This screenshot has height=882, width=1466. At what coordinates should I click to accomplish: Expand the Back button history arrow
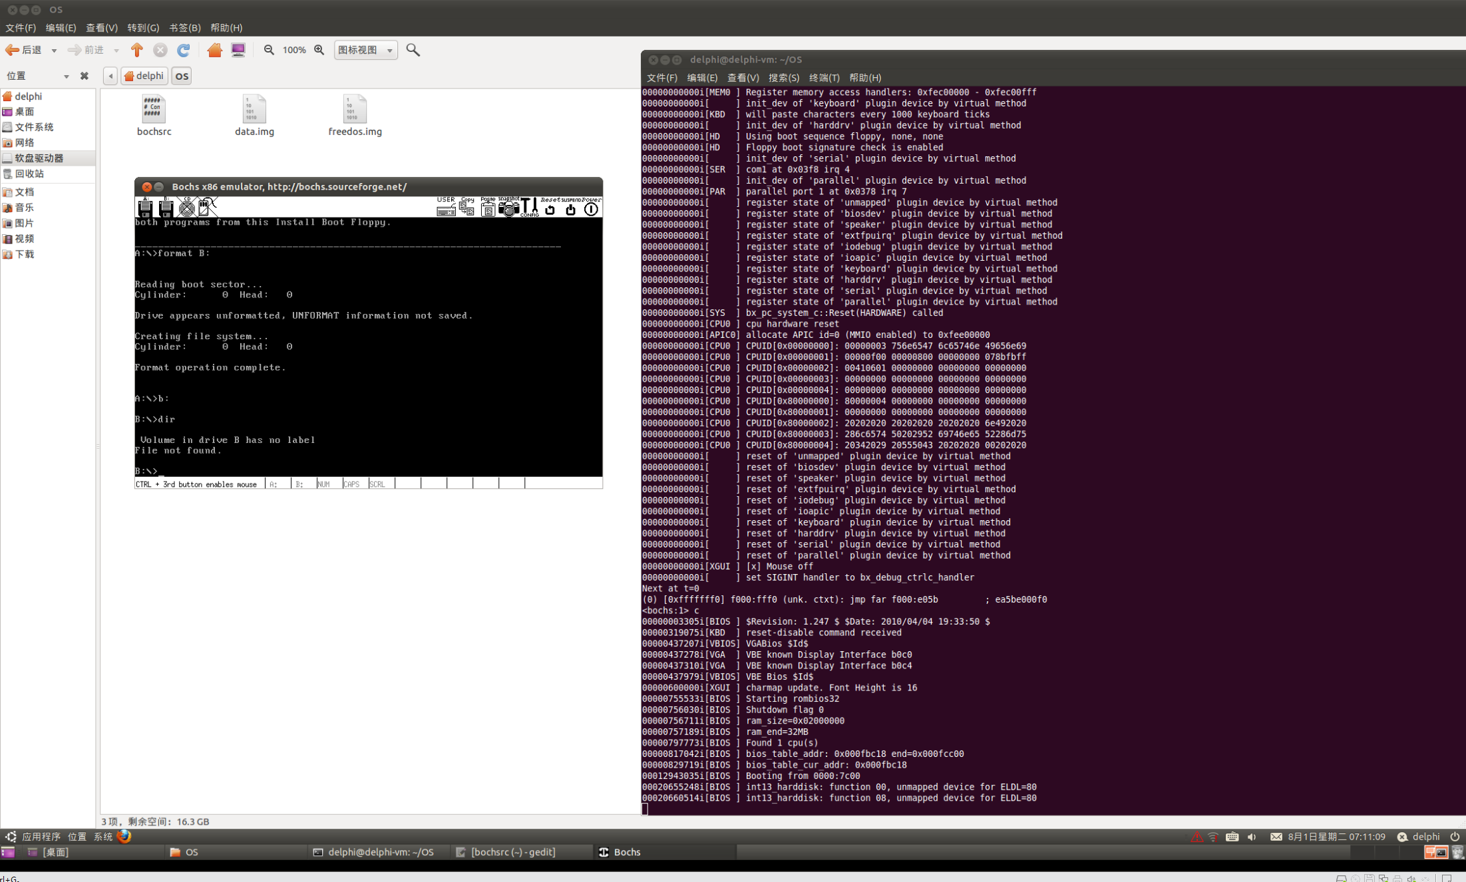coord(54,51)
